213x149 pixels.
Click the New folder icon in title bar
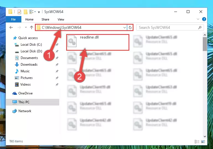coord(25,12)
